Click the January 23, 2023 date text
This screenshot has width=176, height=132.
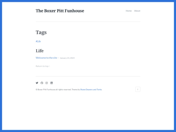[x=67, y=58]
